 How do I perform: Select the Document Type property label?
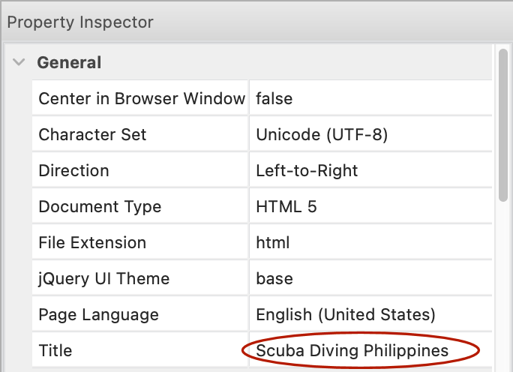pyautogui.click(x=100, y=207)
